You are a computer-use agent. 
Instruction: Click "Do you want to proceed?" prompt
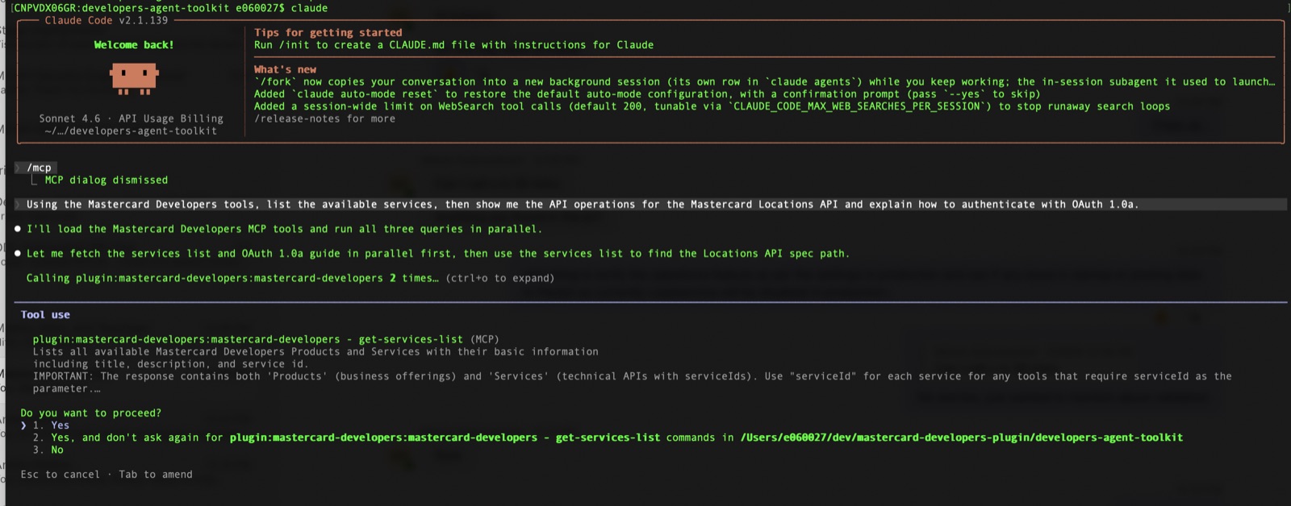click(90, 413)
